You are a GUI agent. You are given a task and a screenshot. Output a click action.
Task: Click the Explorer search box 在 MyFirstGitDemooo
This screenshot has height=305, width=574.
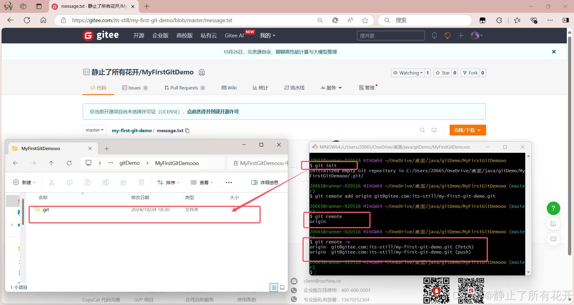258,163
